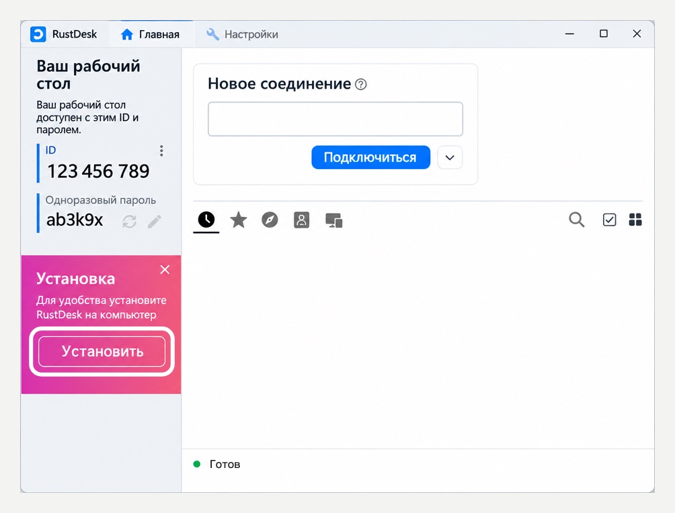This screenshot has width=675, height=513.
Task: Switch peer view using the grid icon
Action: [635, 220]
